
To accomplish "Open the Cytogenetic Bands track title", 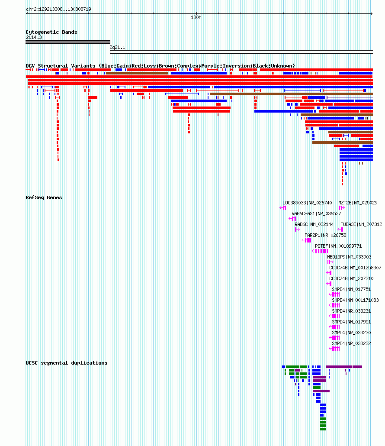I will coord(51,32).
